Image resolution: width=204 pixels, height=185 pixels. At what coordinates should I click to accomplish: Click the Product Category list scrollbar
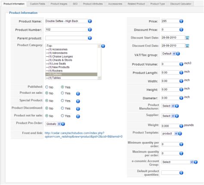(x=99, y=62)
